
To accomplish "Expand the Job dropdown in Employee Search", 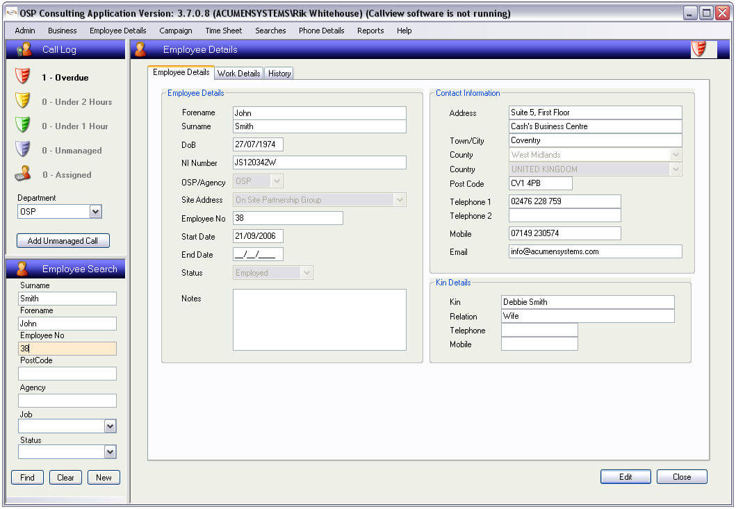I will click(x=111, y=426).
